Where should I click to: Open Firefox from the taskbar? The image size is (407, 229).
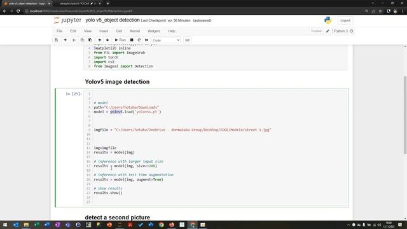[x=172, y=225]
